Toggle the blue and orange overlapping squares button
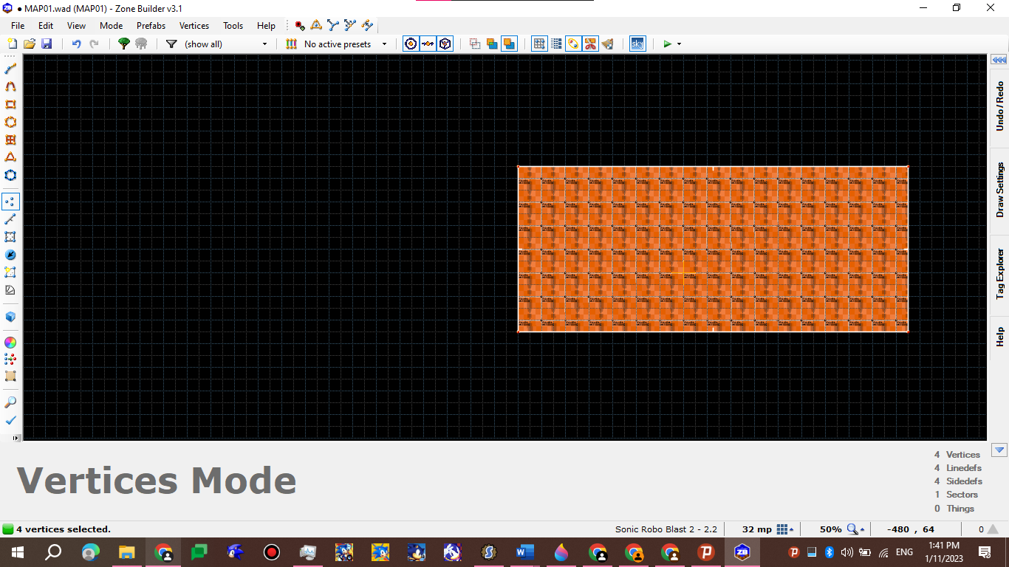 492,44
